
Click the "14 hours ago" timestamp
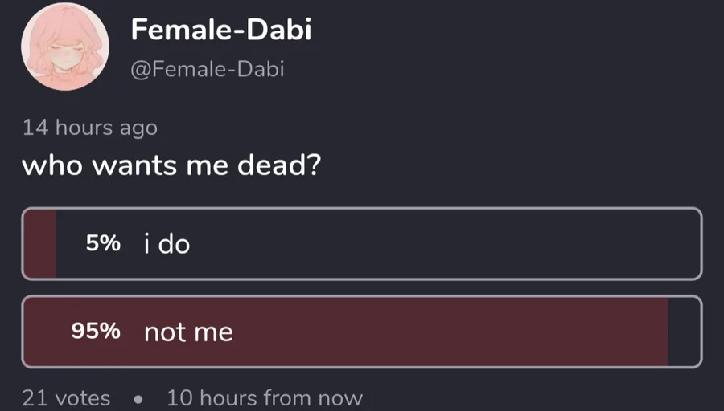pos(89,127)
